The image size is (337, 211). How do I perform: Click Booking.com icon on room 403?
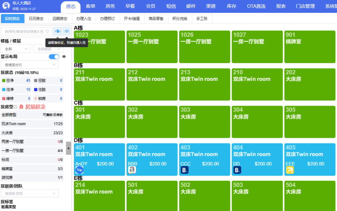[x=185, y=170]
